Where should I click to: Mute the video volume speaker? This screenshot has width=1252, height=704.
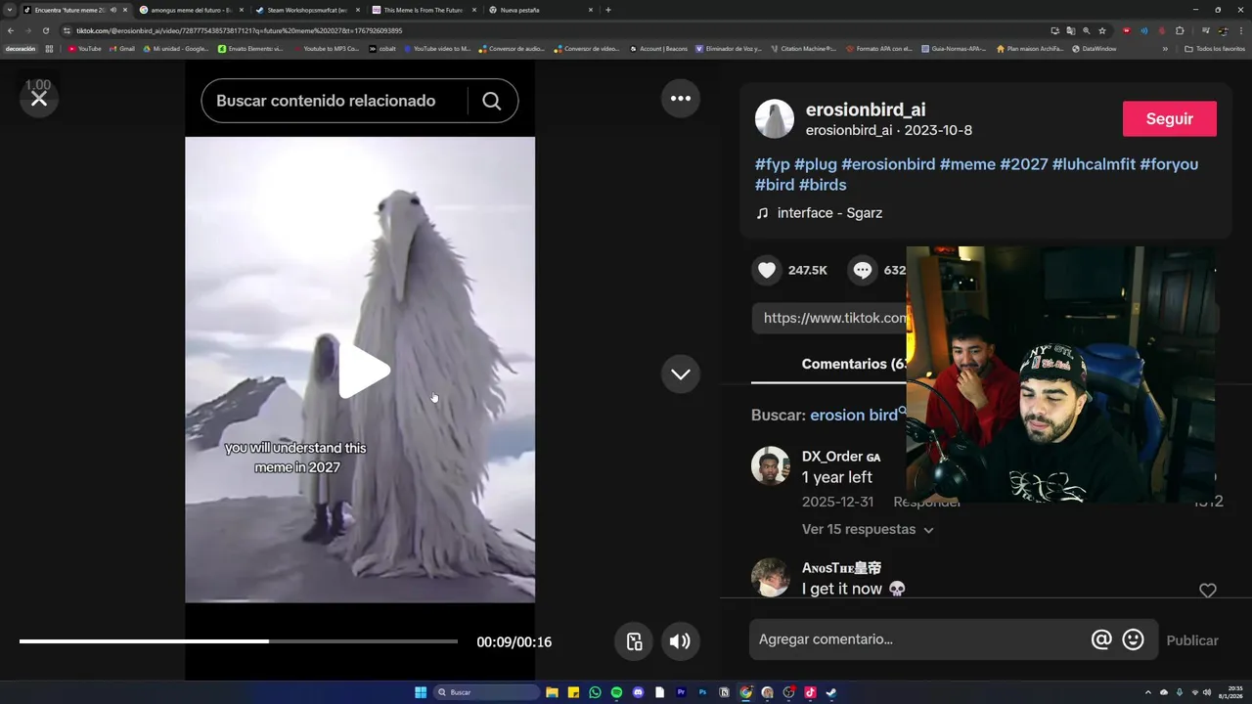(680, 641)
